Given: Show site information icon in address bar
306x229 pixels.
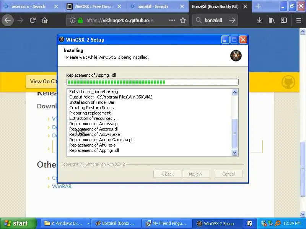Looking at the screenshot, I should coord(72,20).
